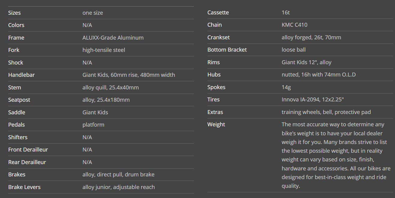
Task: Click the Brakes drum brake value
Action: 118,175
